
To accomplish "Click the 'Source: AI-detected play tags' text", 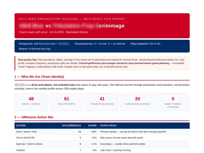I will pyautogui.click(x=35, y=49).
